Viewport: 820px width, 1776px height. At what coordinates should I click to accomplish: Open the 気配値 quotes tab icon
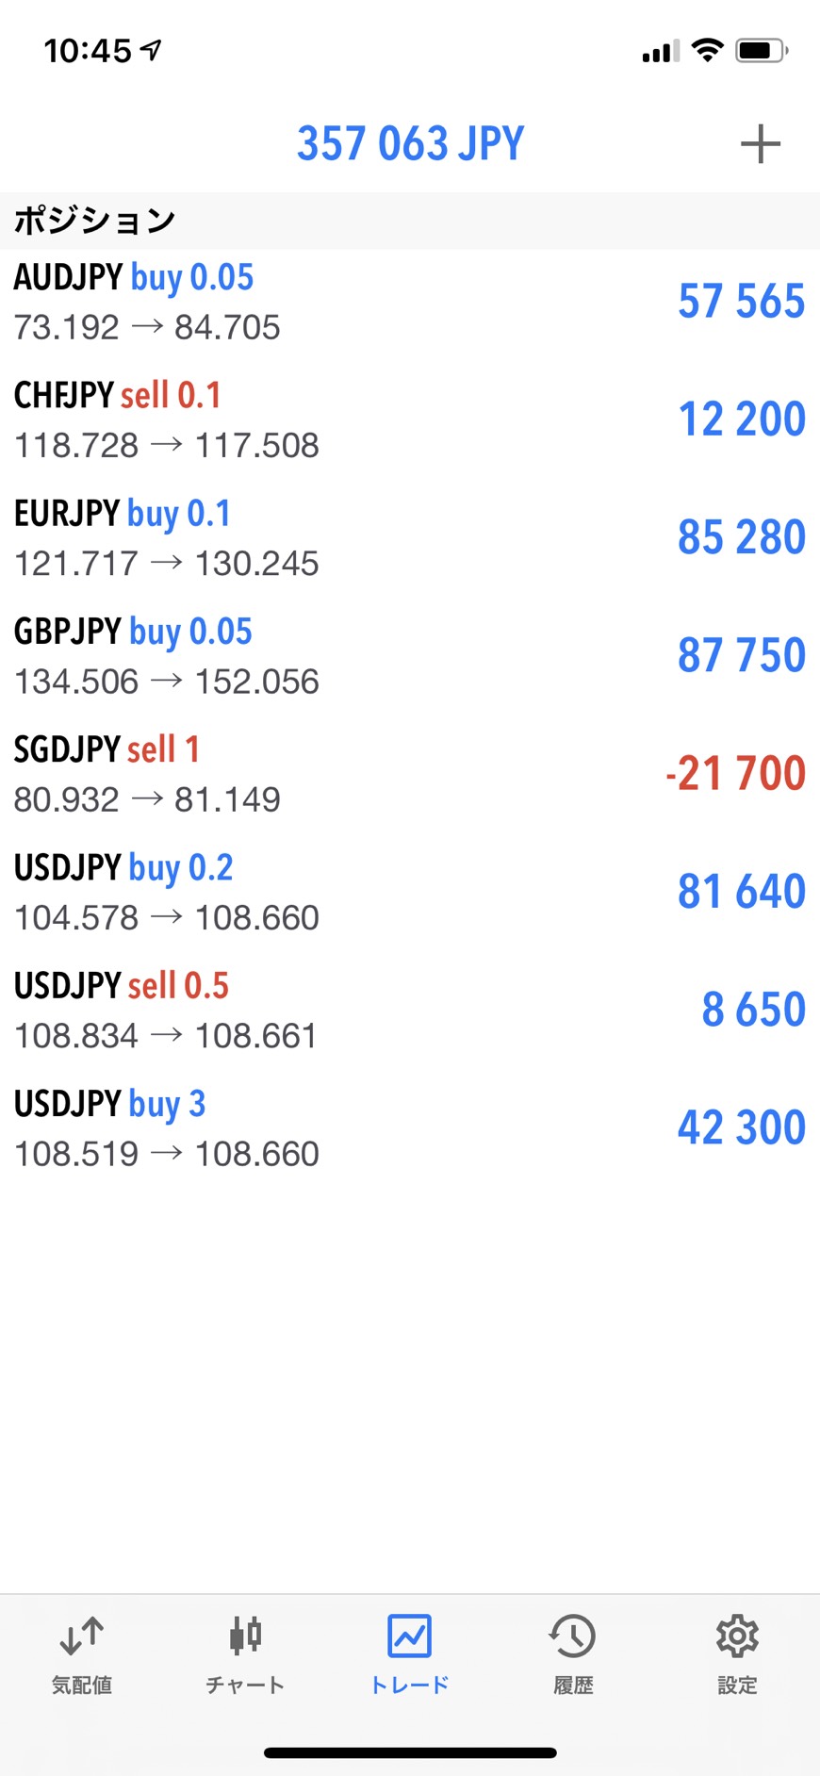tap(82, 1636)
